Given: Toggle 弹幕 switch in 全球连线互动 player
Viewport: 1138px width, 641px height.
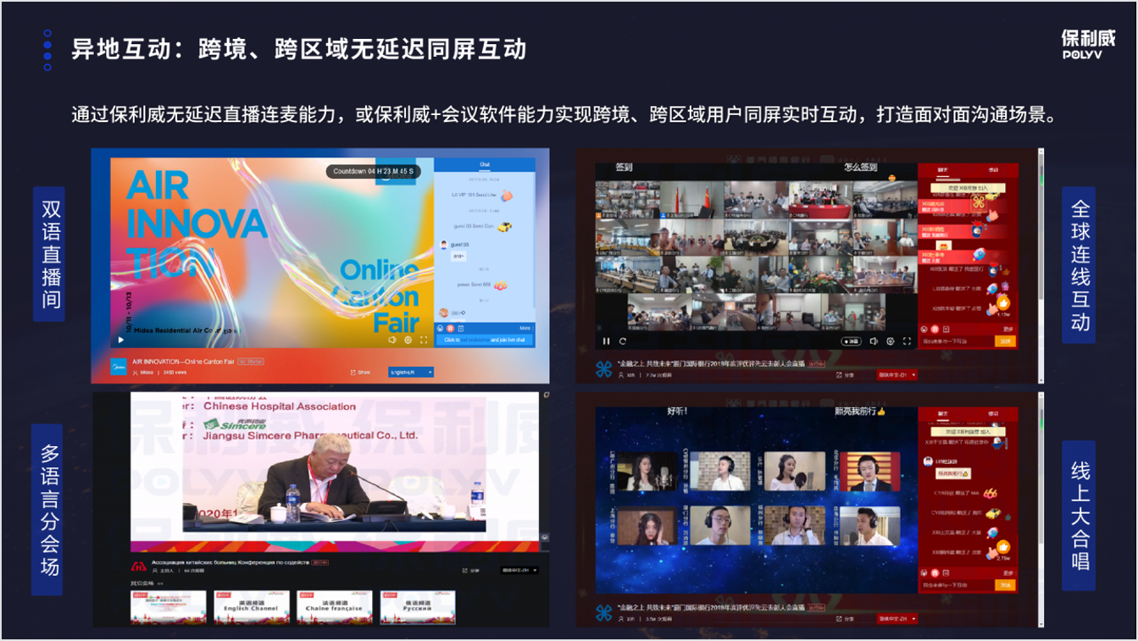Looking at the screenshot, I should click(851, 341).
